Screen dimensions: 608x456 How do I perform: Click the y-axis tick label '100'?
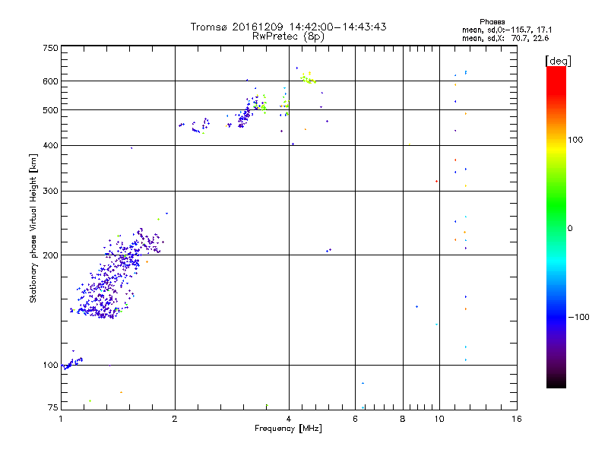click(50, 365)
